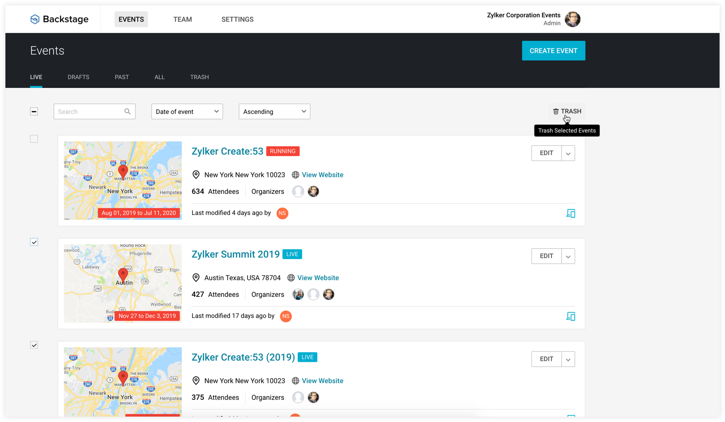
Task: Click the Backstage logo icon
Action: [35, 19]
